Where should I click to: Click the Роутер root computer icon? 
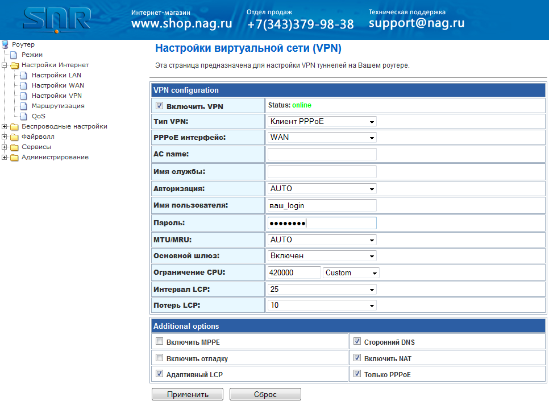[5, 44]
